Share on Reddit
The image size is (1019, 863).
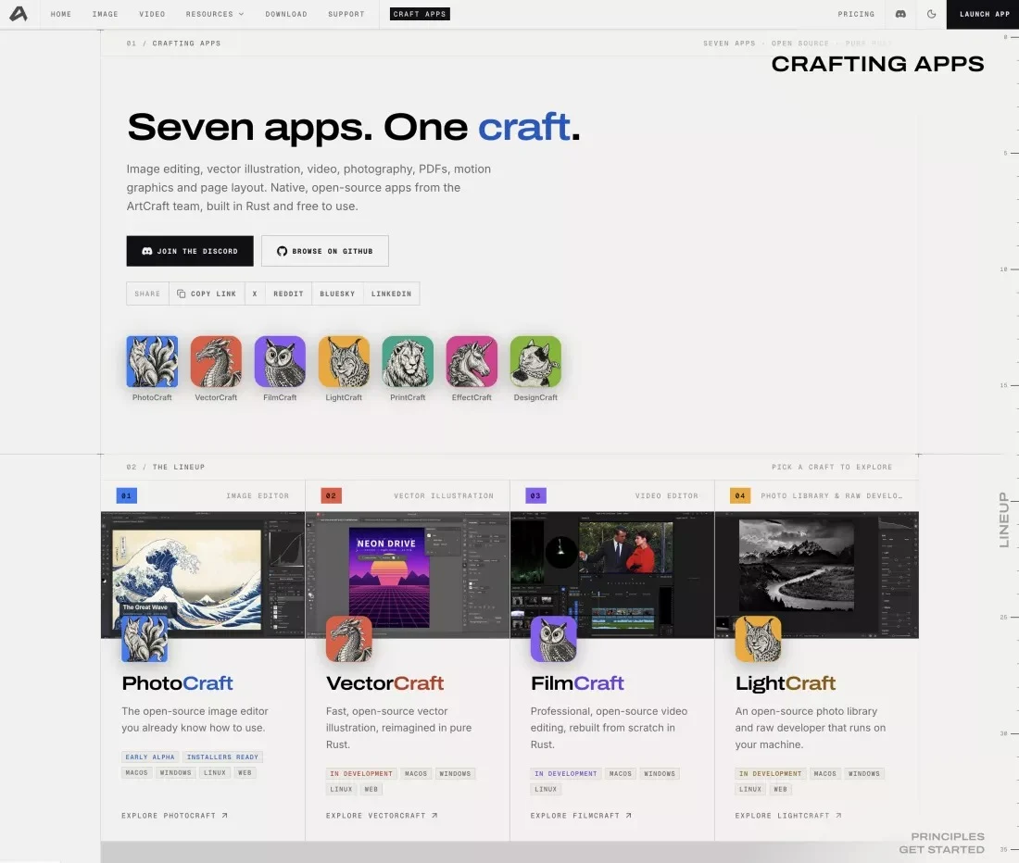click(288, 294)
